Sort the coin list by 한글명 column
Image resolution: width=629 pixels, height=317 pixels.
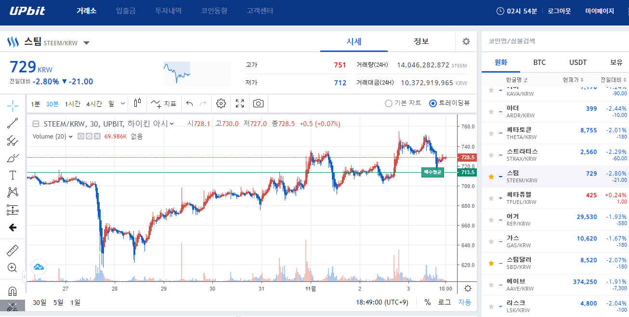point(517,80)
